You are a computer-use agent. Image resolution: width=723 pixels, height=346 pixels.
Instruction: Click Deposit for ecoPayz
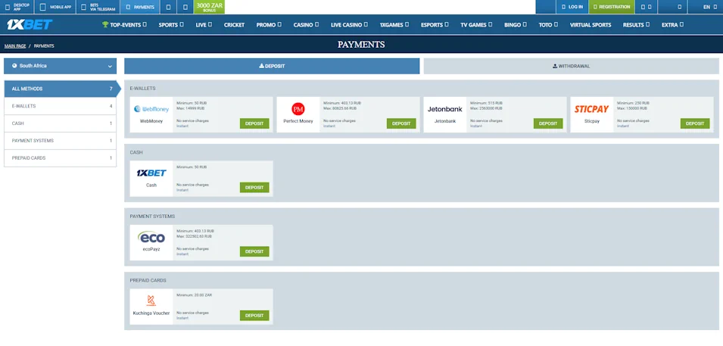254,251
